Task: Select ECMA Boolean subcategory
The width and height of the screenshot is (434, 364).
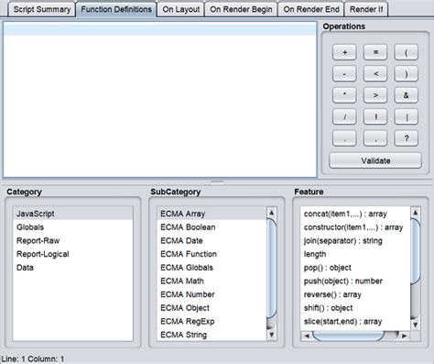Action: 212,227
